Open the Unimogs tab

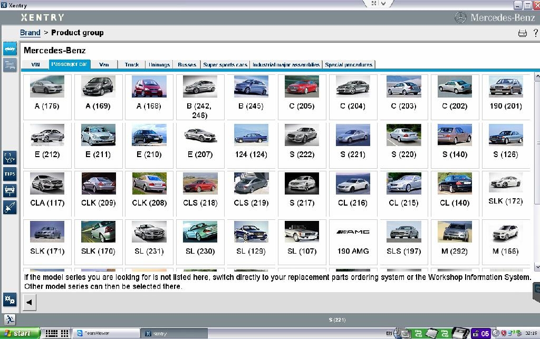[x=159, y=65]
